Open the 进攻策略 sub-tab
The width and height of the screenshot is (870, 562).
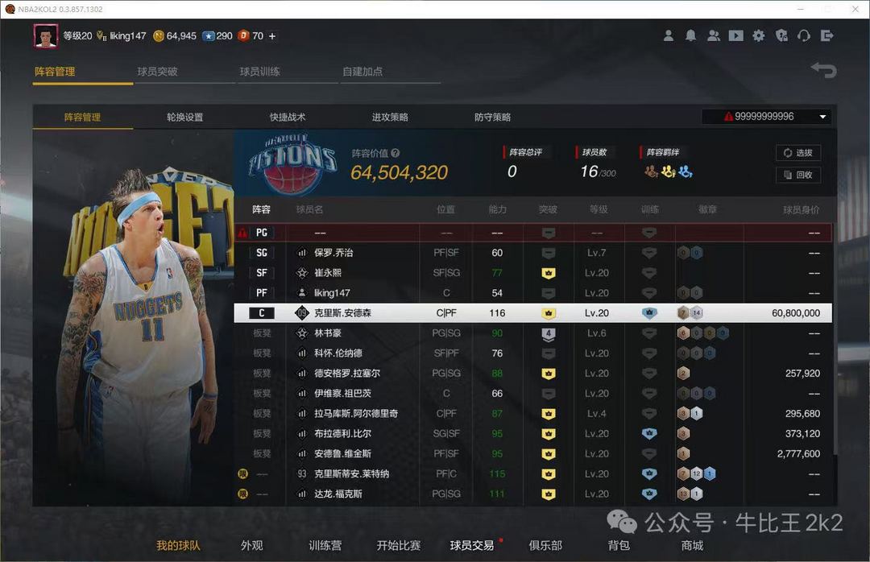[390, 117]
